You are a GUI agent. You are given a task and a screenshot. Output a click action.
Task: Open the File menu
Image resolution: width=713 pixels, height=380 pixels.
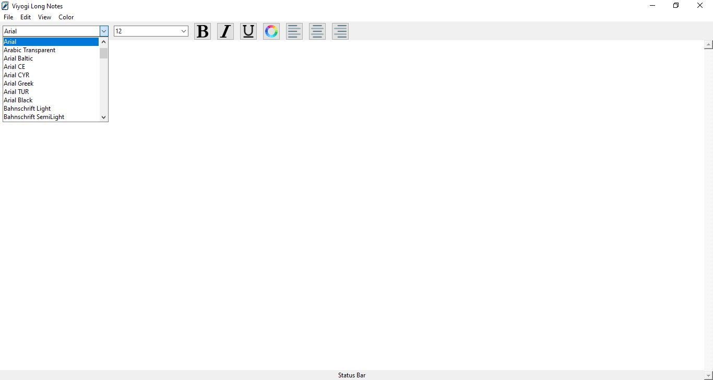point(8,17)
